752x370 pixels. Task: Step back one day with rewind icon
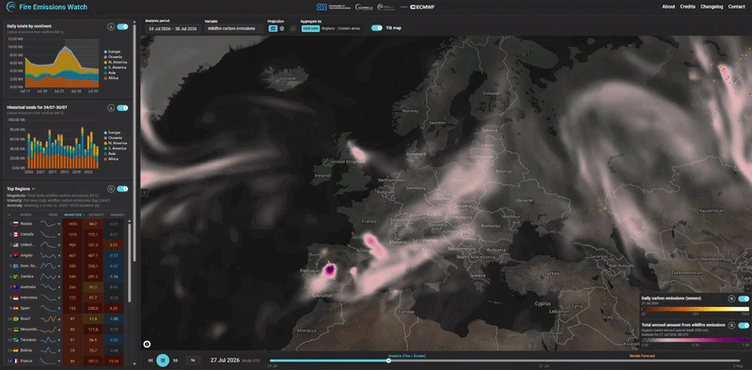click(x=150, y=360)
